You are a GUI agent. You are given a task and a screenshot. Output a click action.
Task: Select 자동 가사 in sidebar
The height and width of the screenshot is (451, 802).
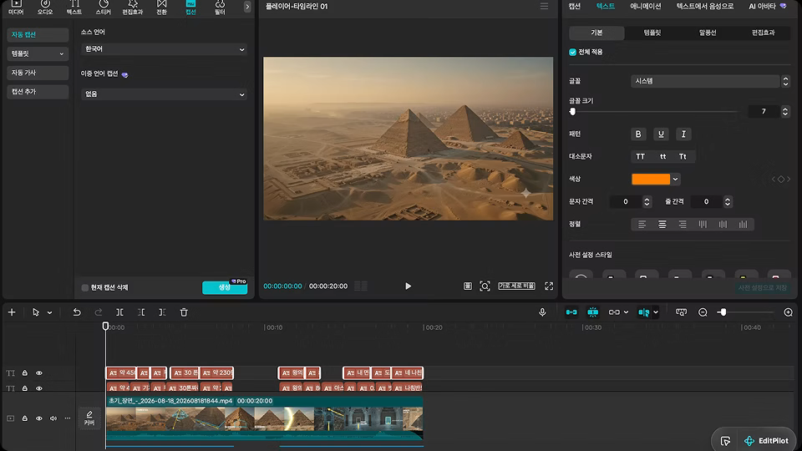tap(38, 73)
